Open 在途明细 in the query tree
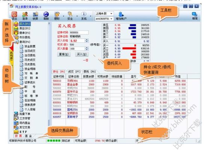This screenshot has width=204, height=150. pos(30,100)
